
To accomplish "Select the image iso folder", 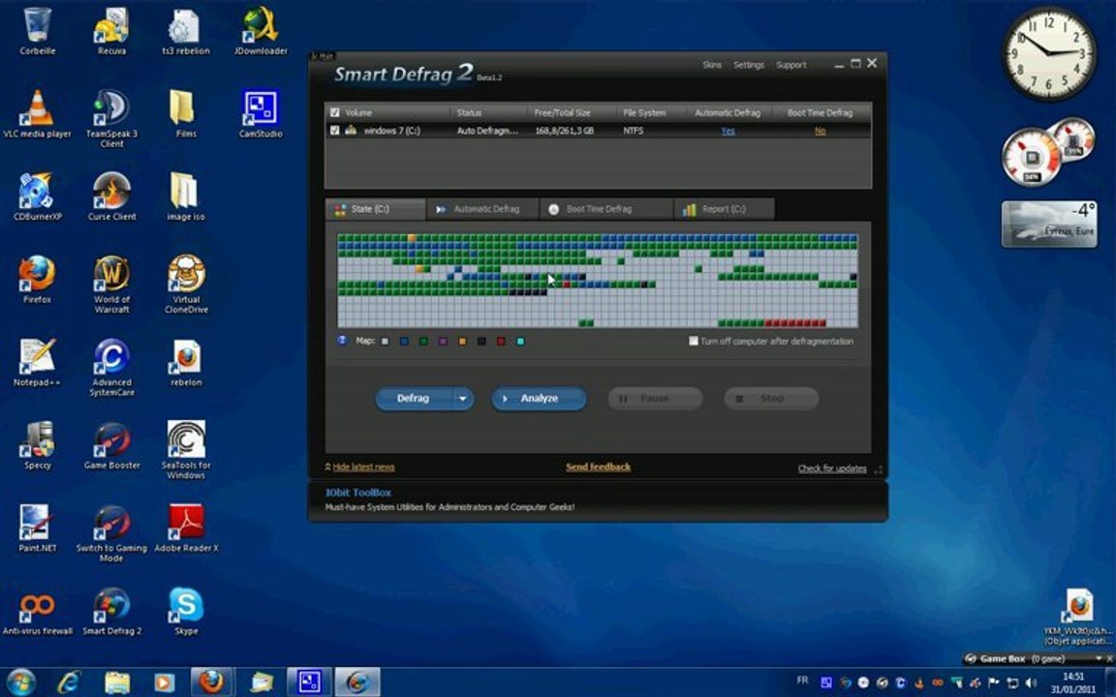I will 186,197.
